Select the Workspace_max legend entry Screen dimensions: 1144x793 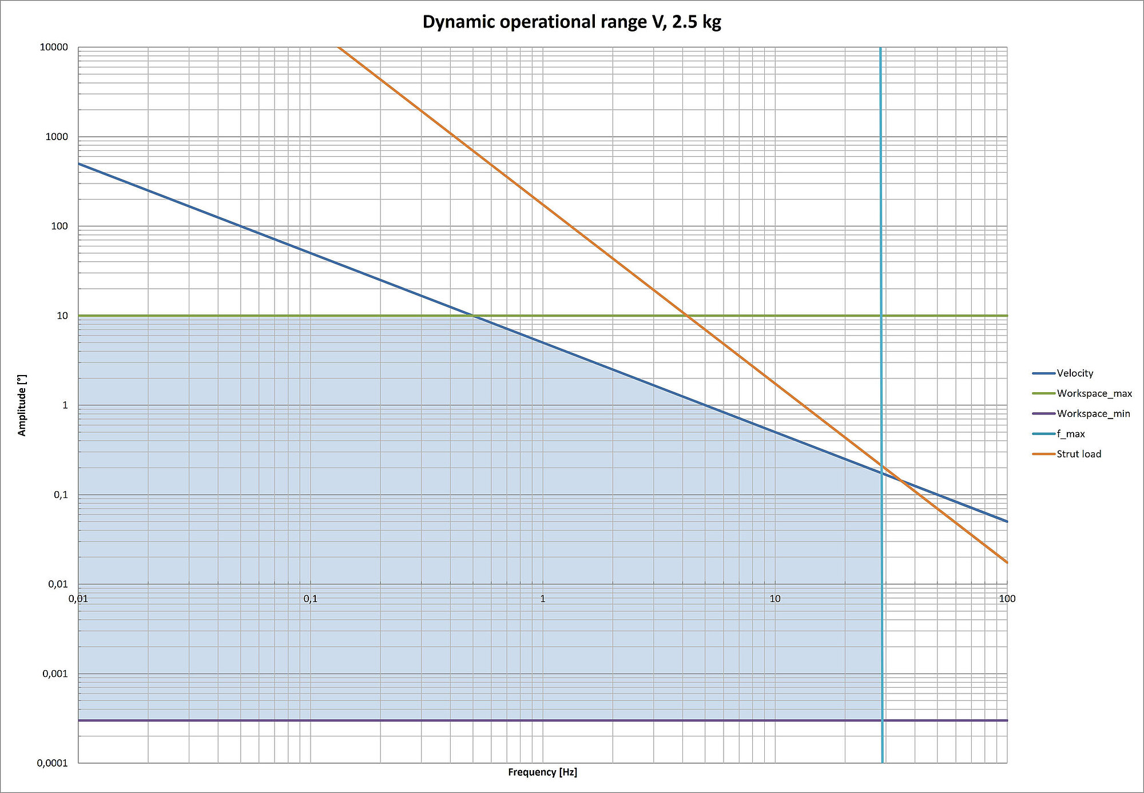pos(1094,393)
